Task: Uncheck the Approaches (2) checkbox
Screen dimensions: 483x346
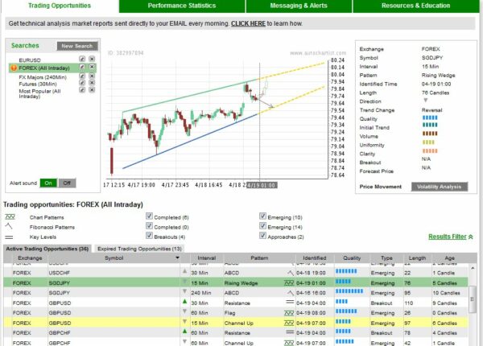Action: pos(263,237)
